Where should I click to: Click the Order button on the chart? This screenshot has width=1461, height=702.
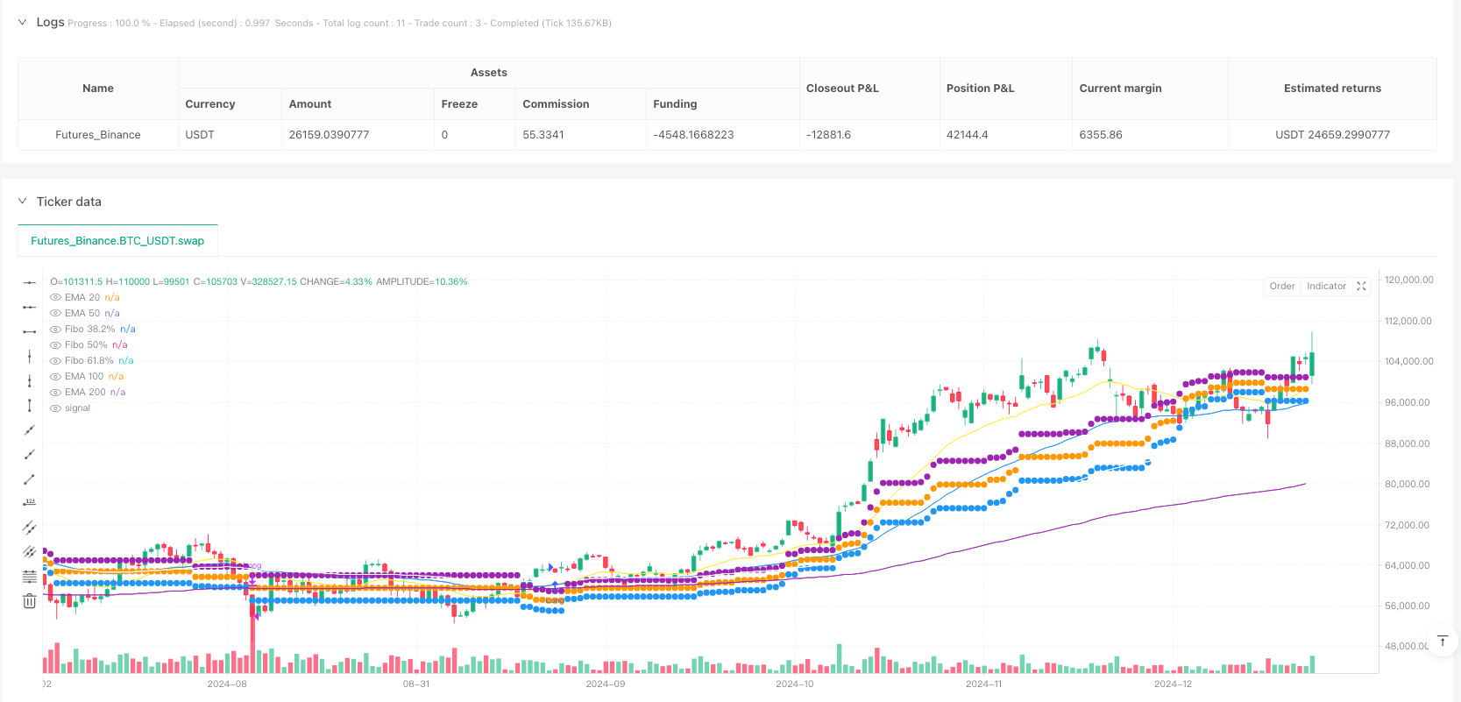coord(1281,287)
